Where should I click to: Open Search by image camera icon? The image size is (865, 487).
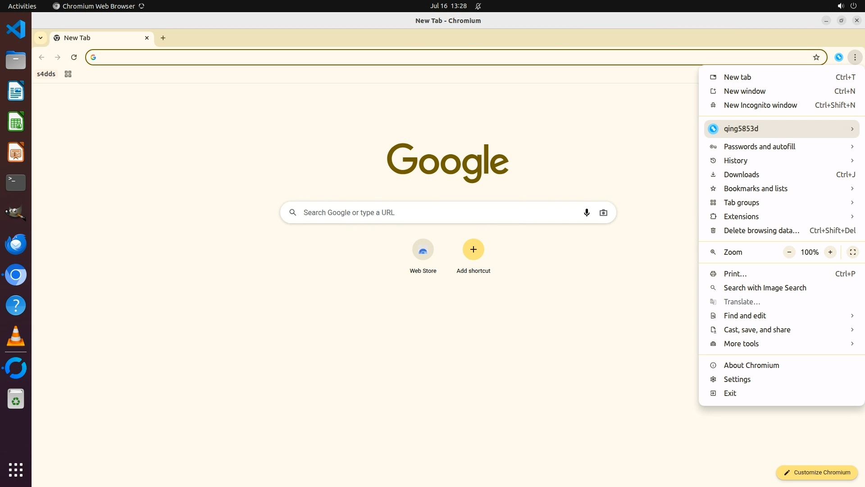pos(603,212)
